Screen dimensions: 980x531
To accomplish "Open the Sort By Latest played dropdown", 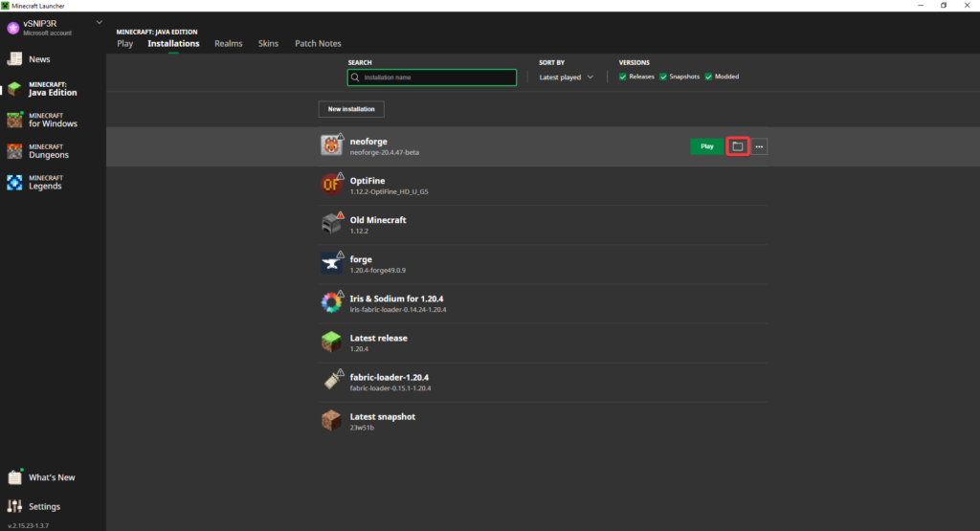I will (566, 77).
